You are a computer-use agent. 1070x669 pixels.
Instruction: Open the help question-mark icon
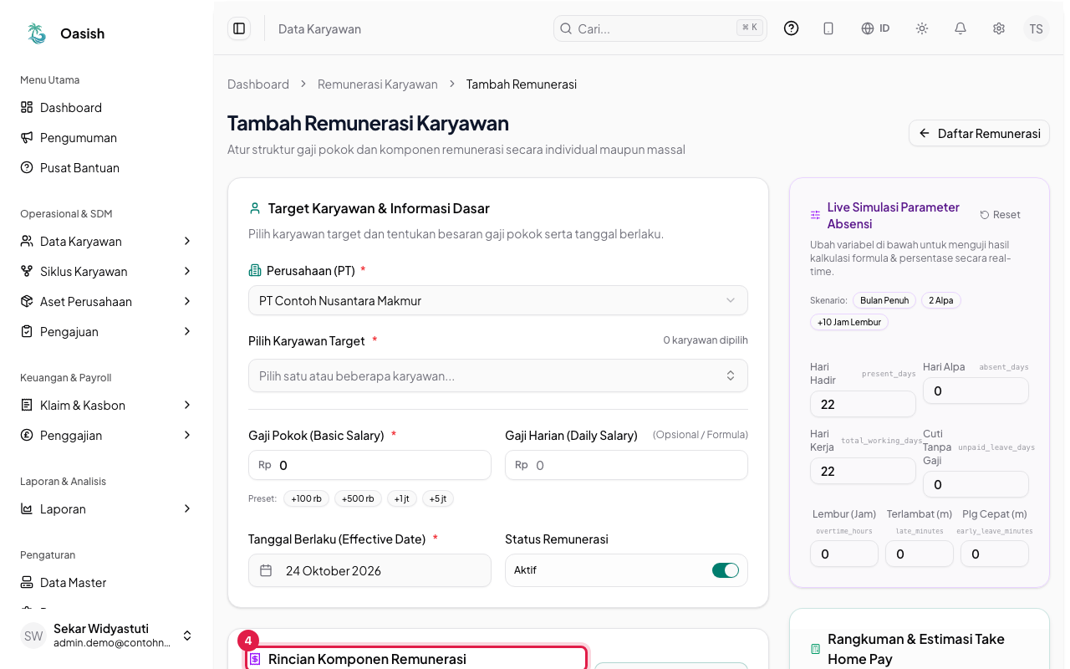tap(792, 28)
